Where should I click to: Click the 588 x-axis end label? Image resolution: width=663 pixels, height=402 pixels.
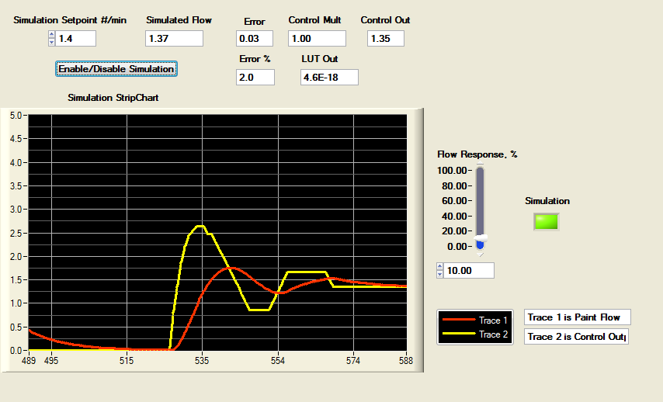pos(405,361)
